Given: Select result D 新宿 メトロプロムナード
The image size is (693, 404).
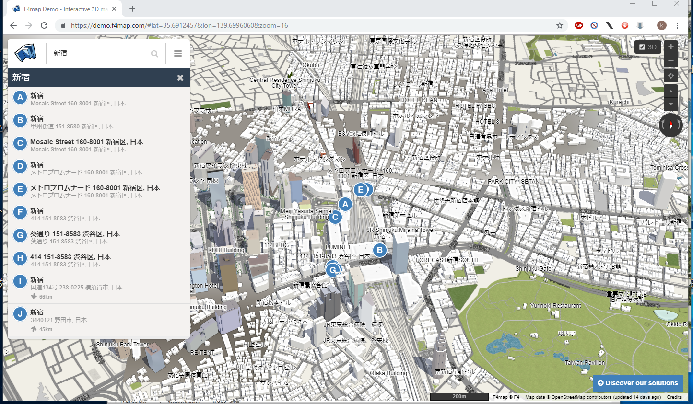Looking at the screenshot, I should point(99,168).
